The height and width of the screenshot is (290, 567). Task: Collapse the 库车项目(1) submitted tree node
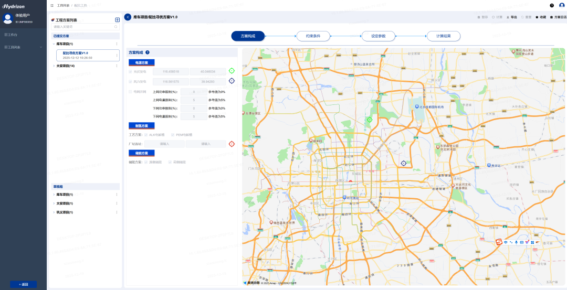tap(54, 44)
